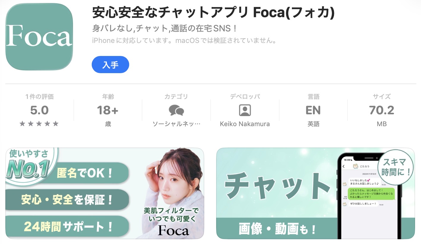421x244 pixels.
Task: Click the 入手 get button
Action: pyautogui.click(x=110, y=65)
